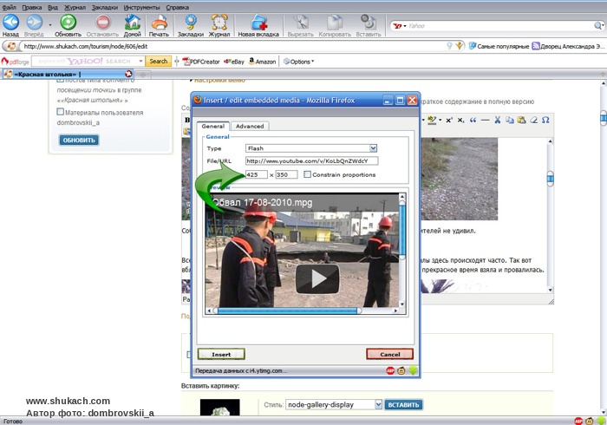Open the Закладки menu

tap(105, 7)
